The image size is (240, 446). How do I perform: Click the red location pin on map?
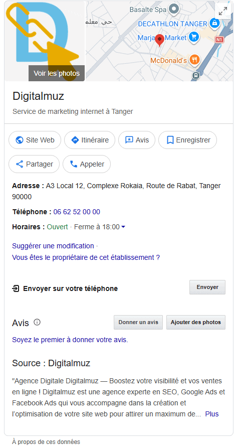pos(160,41)
